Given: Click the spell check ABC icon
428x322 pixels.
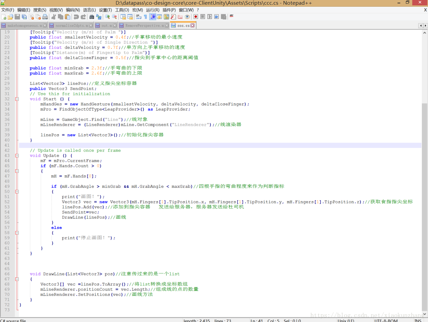Looking at the screenshot, I should click(231, 16).
